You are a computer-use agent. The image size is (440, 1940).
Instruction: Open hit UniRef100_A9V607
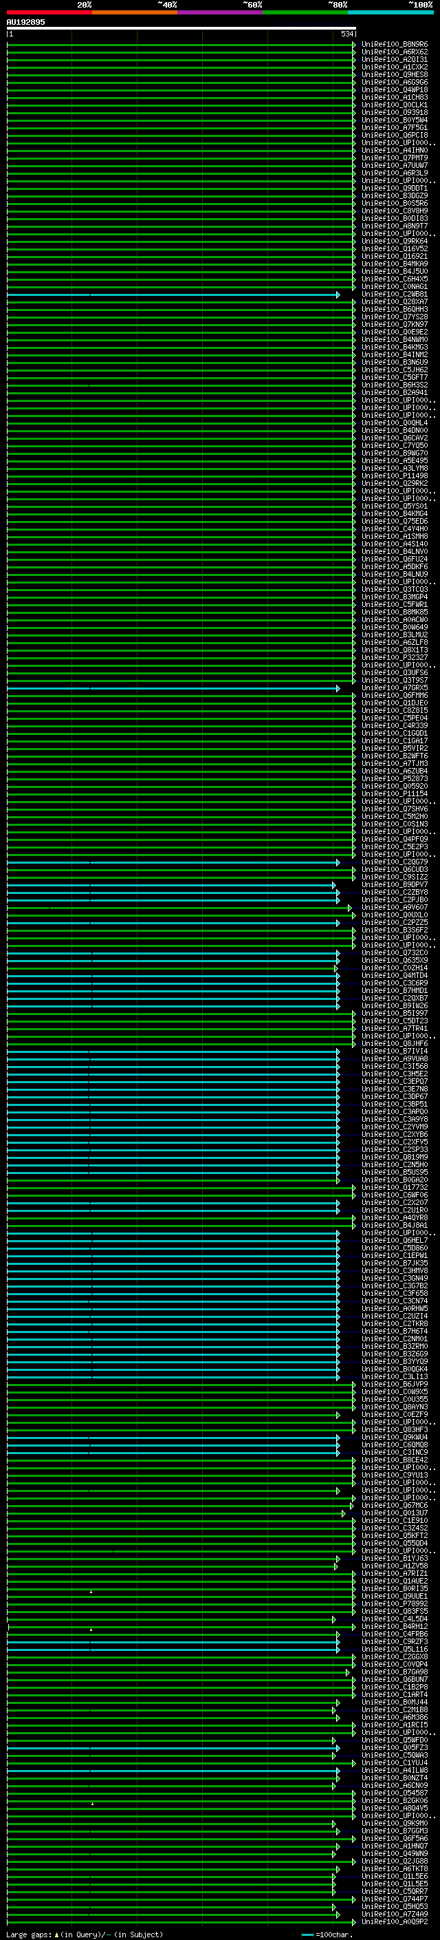[x=395, y=908]
